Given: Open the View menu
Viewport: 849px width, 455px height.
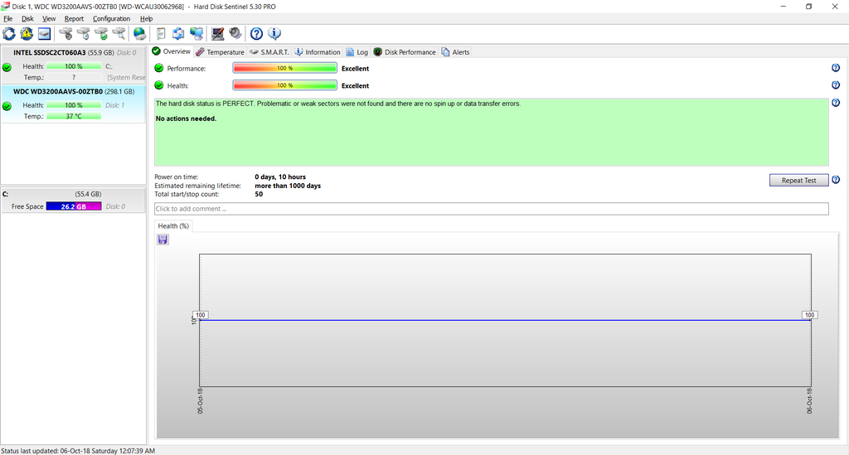Looking at the screenshot, I should point(49,18).
